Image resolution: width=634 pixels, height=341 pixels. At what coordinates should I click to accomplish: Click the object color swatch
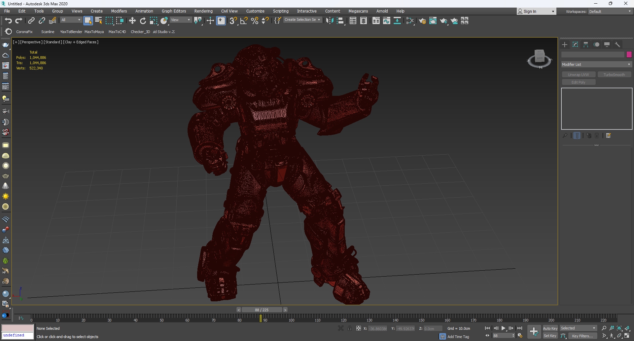pyautogui.click(x=629, y=55)
